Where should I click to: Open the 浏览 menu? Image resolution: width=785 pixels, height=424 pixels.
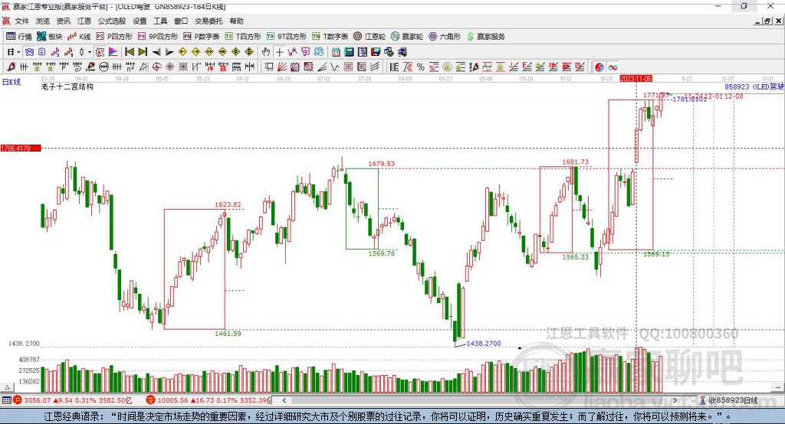click(x=43, y=21)
